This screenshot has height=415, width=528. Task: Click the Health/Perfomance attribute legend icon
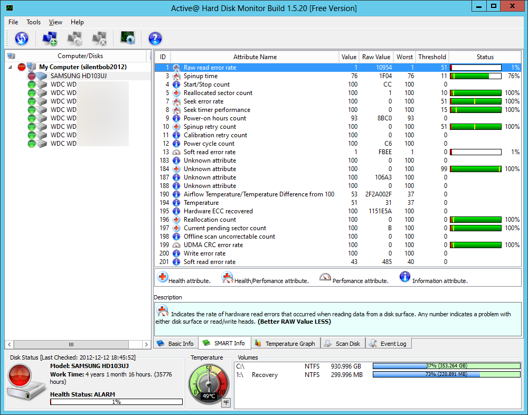point(227,277)
